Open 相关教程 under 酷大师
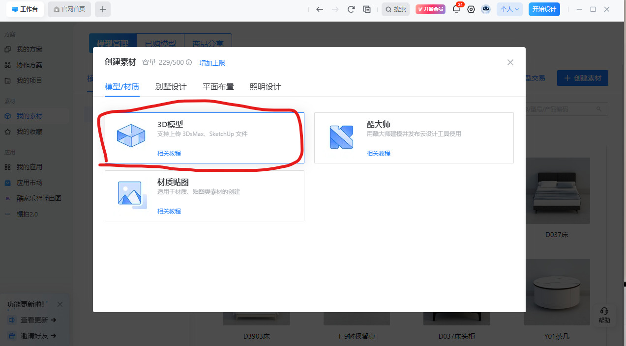This screenshot has width=626, height=346. tap(379, 153)
